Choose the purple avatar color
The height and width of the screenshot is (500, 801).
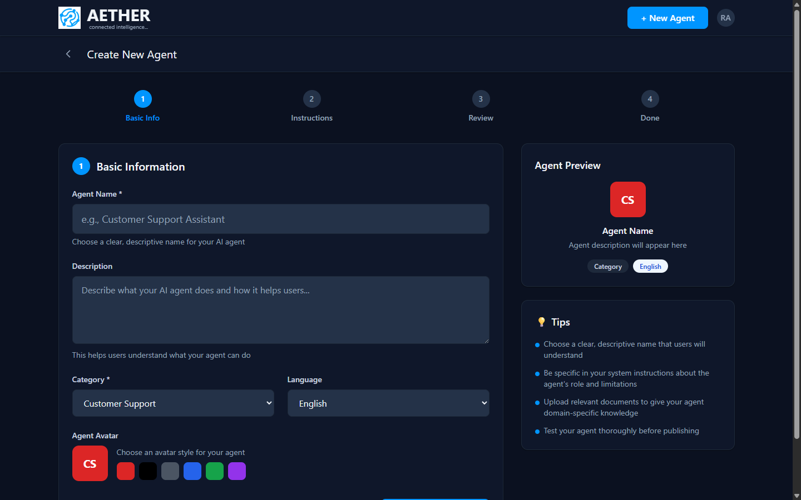point(237,471)
